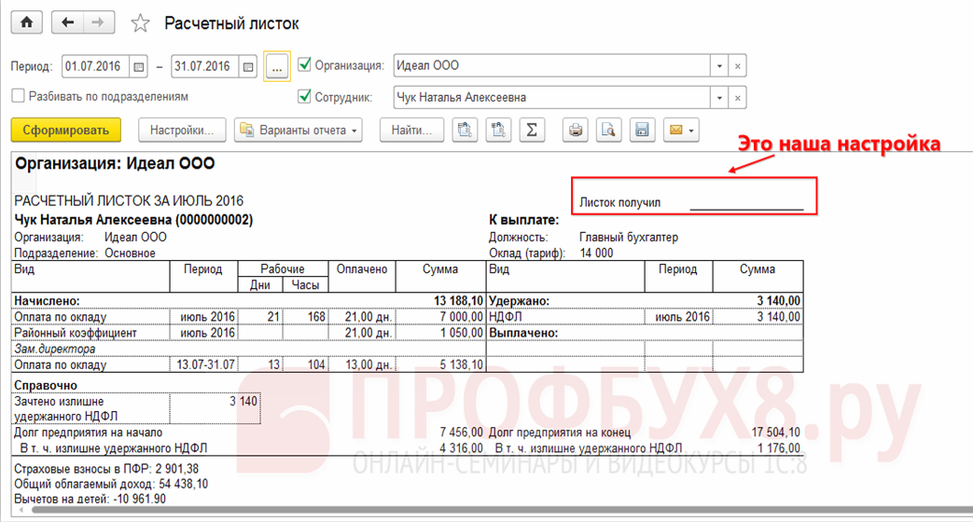Clear the Организация field with X
Image resolution: width=973 pixels, height=522 pixels.
(738, 66)
